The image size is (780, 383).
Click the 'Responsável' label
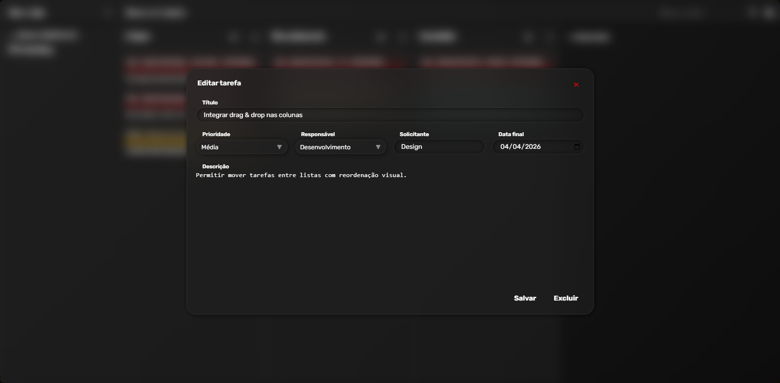[318, 135]
